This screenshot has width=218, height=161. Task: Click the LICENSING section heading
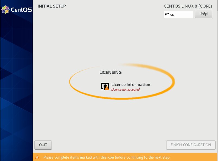pos(111,73)
